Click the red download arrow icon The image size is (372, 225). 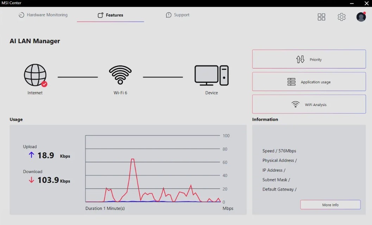pyautogui.click(x=31, y=180)
